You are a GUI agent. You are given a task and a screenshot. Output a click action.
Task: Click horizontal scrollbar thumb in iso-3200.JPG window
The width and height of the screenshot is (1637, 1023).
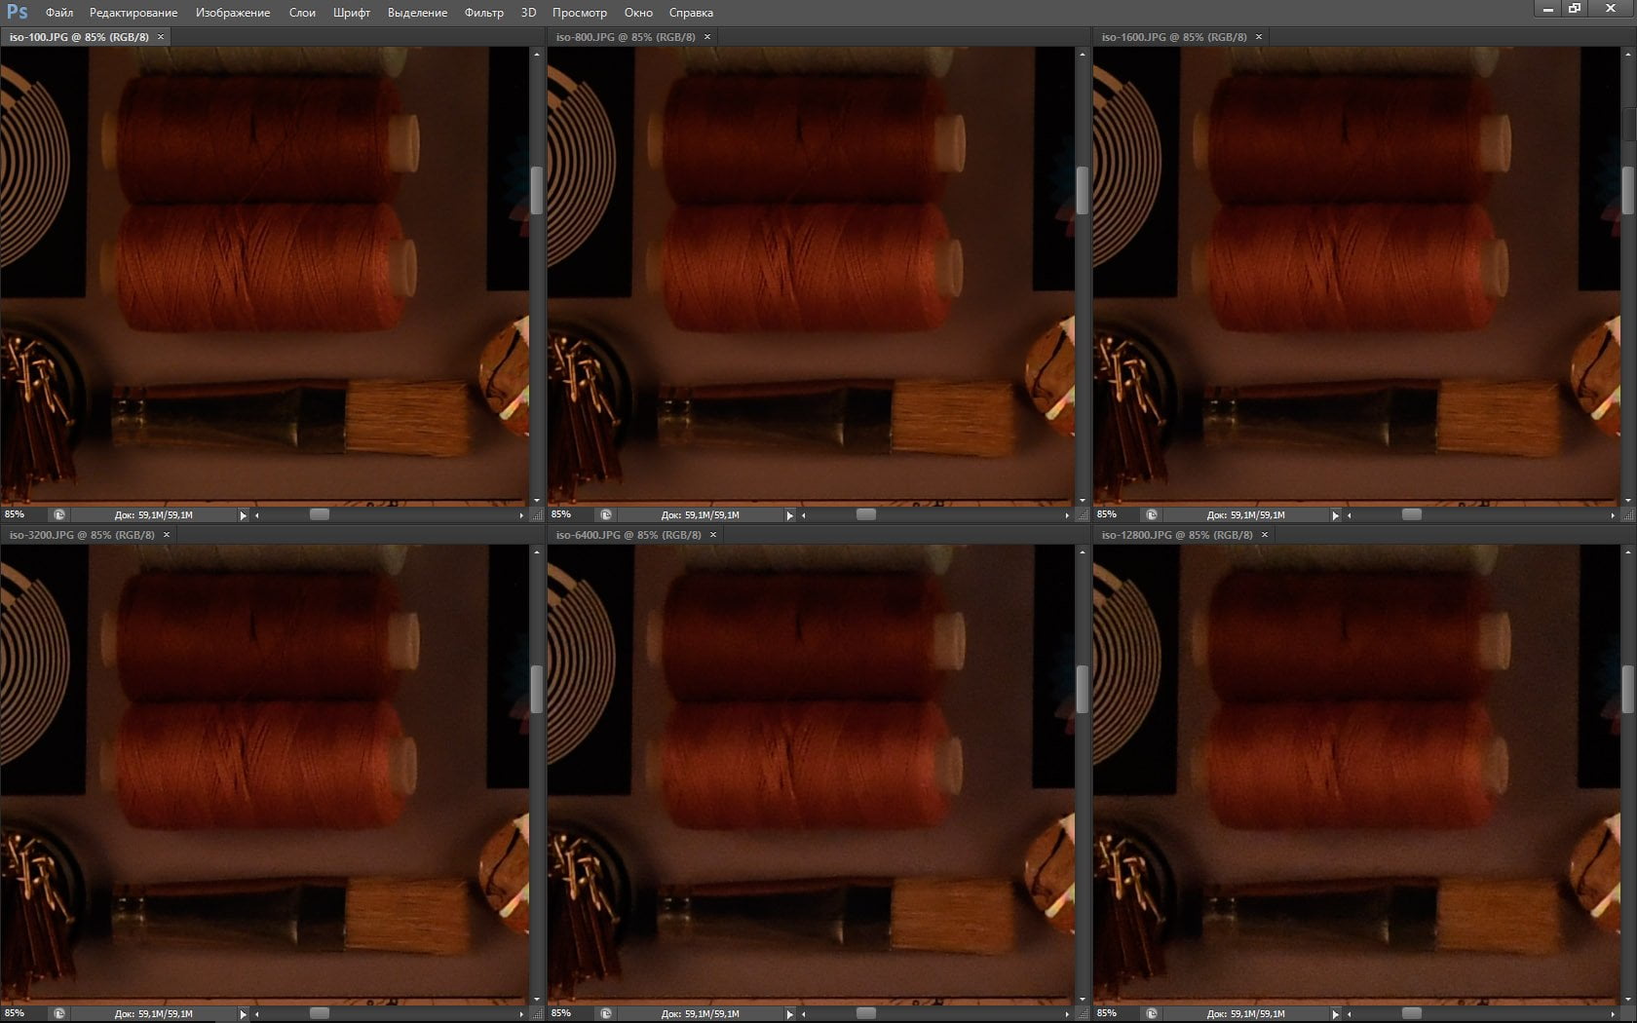(x=320, y=1013)
